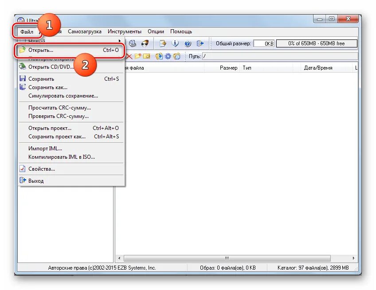Choose Открыть проект... menu entry
Viewport: 376px width, 290px height.
pyautogui.click(x=71, y=128)
